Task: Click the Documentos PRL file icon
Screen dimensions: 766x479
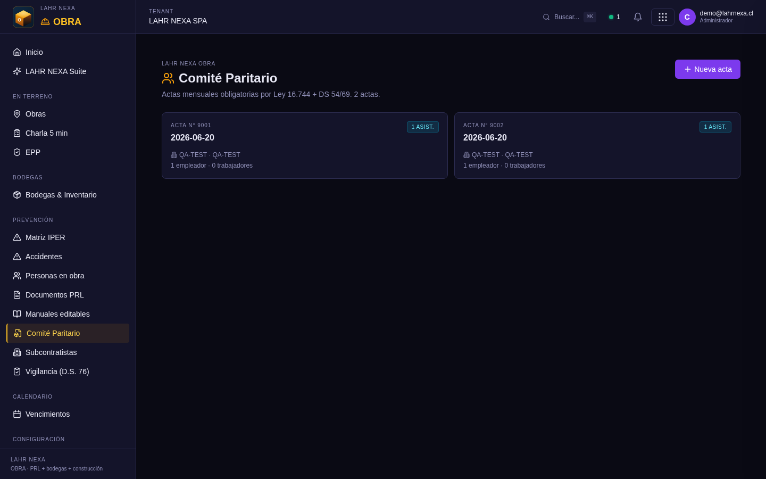Action: (17, 295)
